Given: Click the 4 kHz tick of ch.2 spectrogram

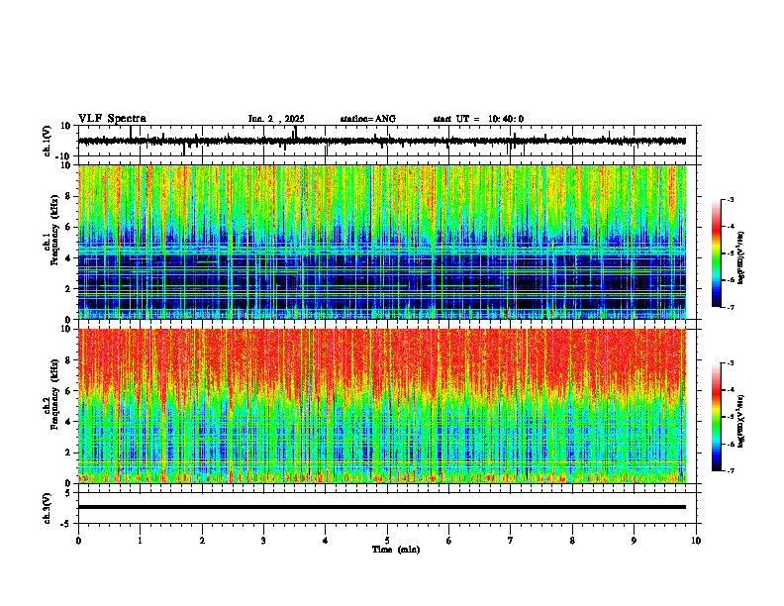Looking at the screenshot, I should pyautogui.click(x=69, y=422).
